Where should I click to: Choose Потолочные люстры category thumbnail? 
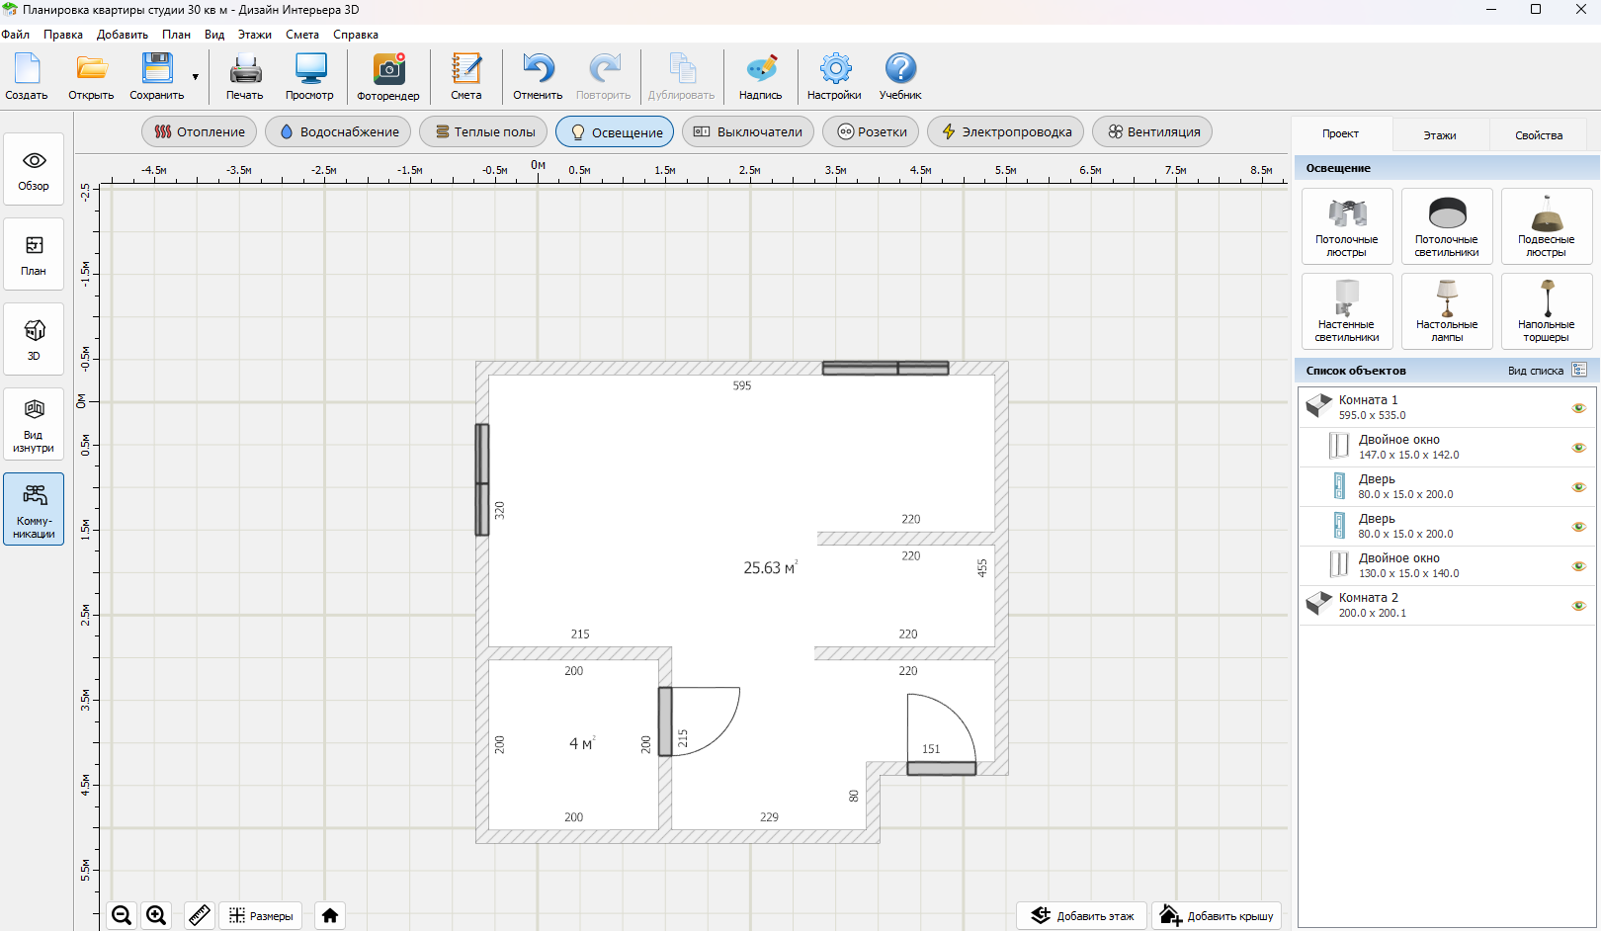point(1346,226)
